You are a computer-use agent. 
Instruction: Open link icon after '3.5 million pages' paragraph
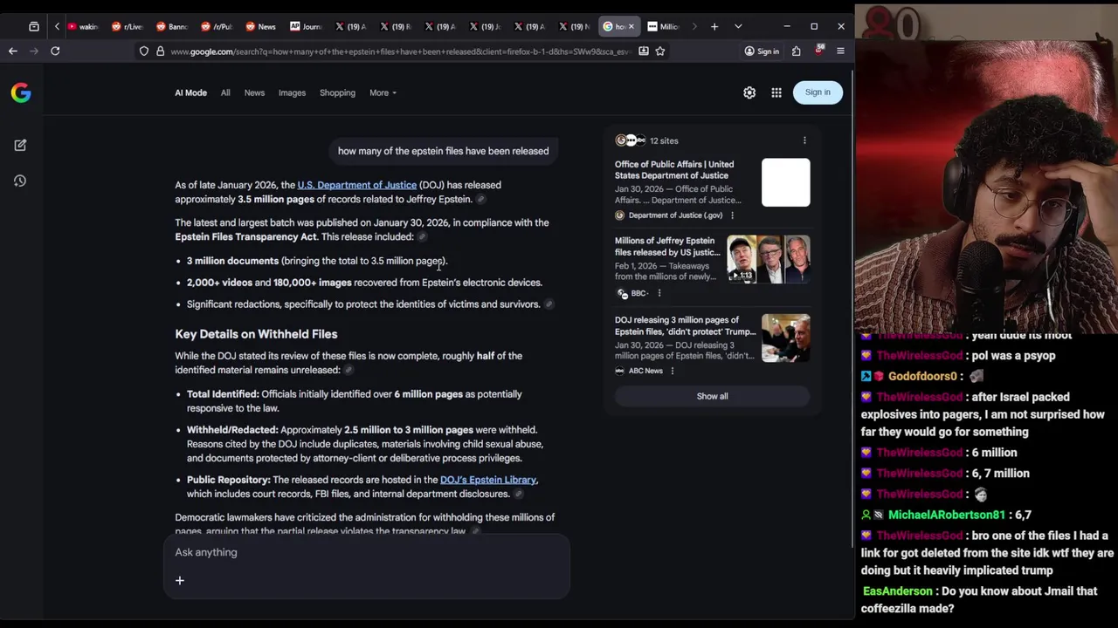(480, 200)
